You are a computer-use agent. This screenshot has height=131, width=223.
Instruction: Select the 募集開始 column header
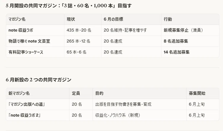[x=197, y=93]
